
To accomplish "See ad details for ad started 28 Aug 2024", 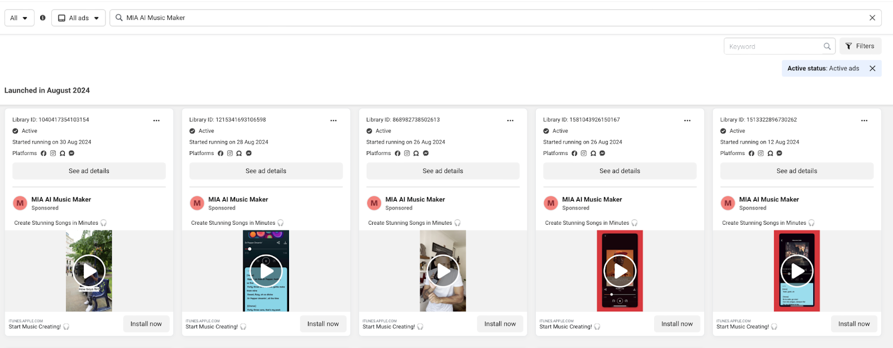I will (266, 171).
